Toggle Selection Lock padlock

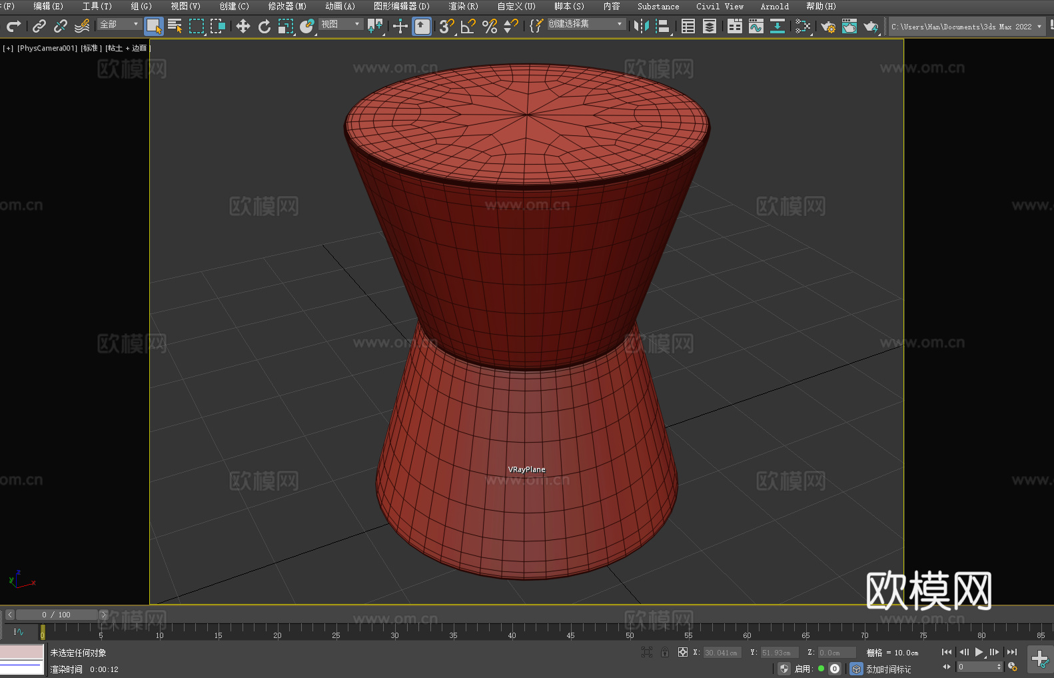tap(664, 652)
